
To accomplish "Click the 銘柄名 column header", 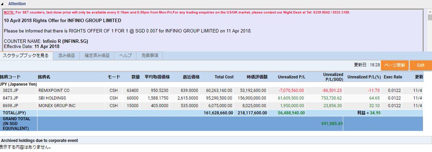I will [x=44, y=77].
